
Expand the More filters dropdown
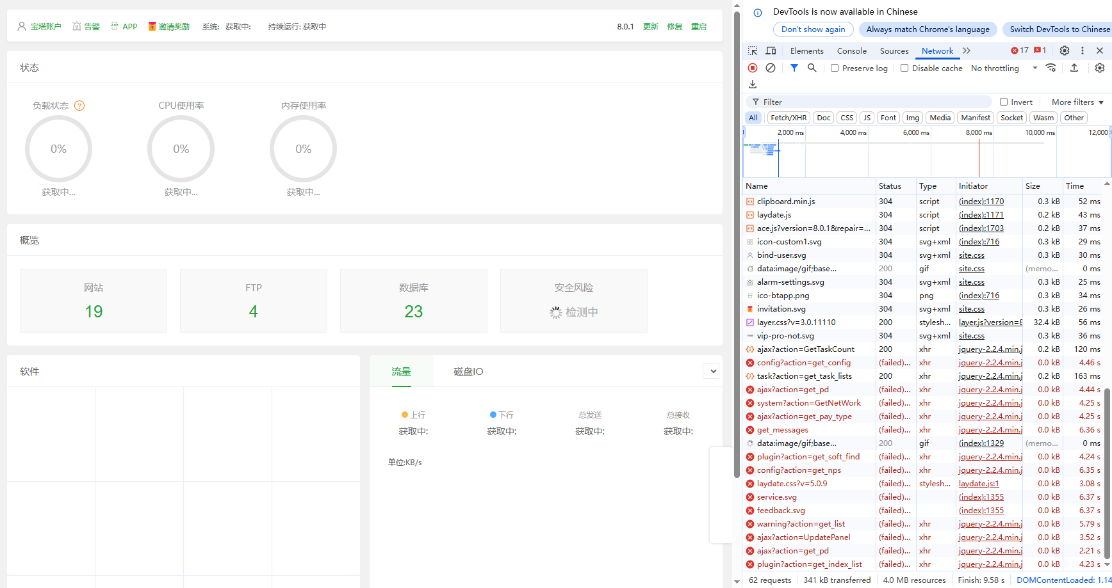[x=1077, y=102]
